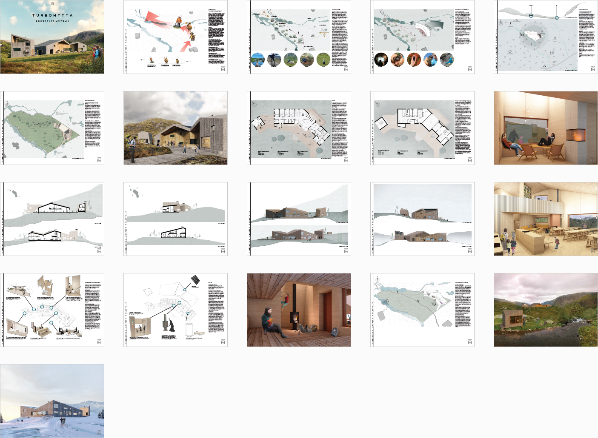The height and width of the screenshot is (438, 598).
Task: Select the dining hall interior render
Action: 546,219
